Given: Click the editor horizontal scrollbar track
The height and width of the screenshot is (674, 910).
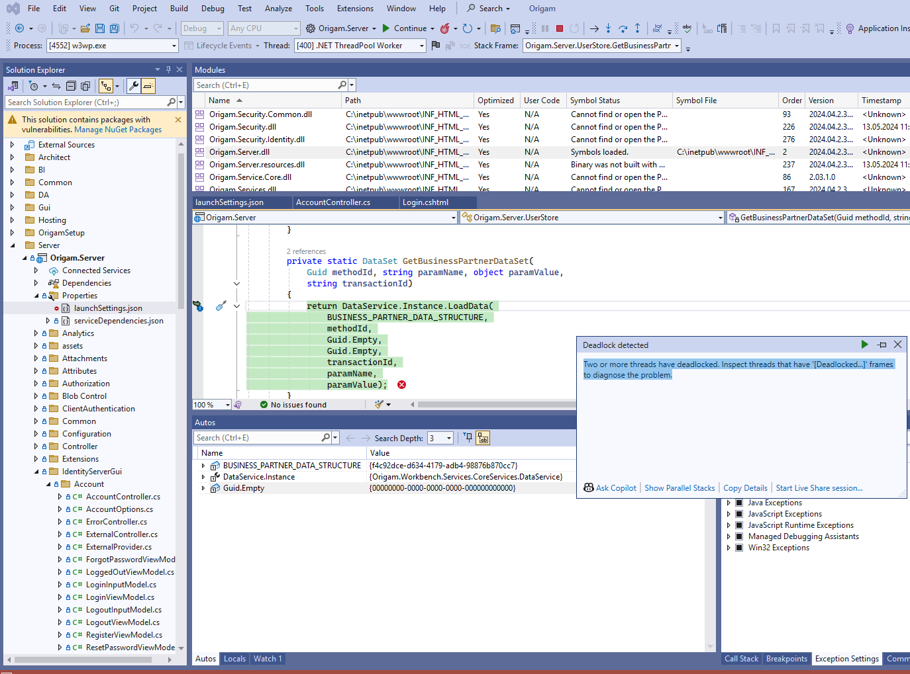Looking at the screenshot, I should click(x=497, y=404).
